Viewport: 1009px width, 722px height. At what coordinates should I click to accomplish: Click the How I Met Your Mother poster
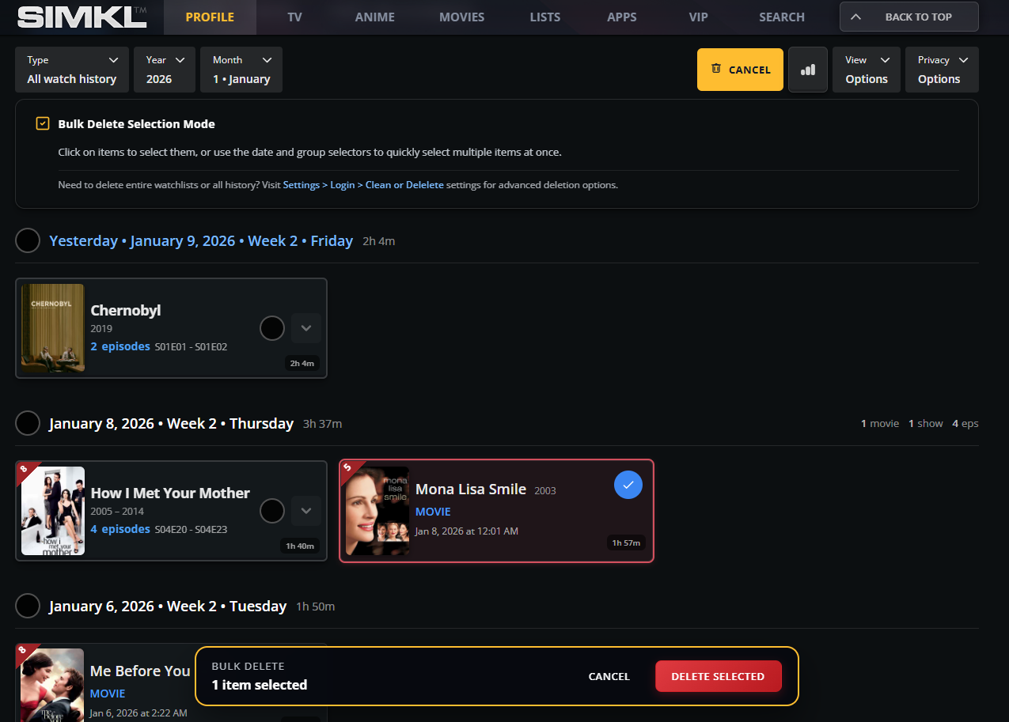[x=53, y=511]
